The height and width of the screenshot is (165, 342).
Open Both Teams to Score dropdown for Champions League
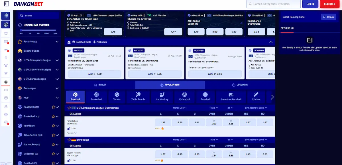pyautogui.click(x=256, y=108)
